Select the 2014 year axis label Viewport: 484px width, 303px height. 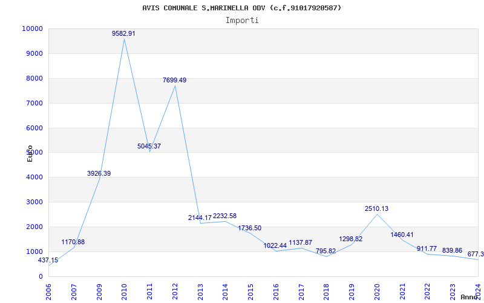point(225,292)
